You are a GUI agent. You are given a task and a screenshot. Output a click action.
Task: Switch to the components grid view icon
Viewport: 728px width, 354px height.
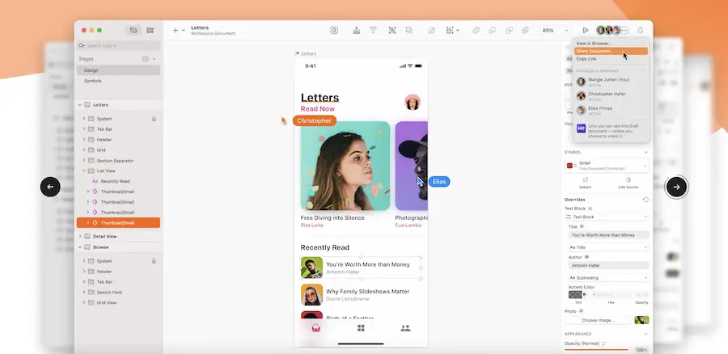pyautogui.click(x=150, y=30)
